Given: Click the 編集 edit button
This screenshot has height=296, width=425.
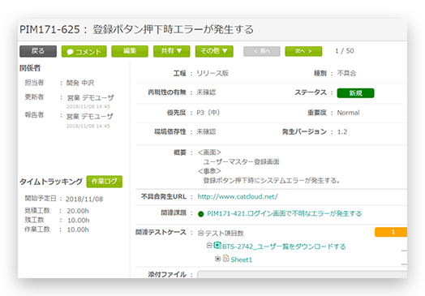Looking at the screenshot, I should (x=130, y=51).
